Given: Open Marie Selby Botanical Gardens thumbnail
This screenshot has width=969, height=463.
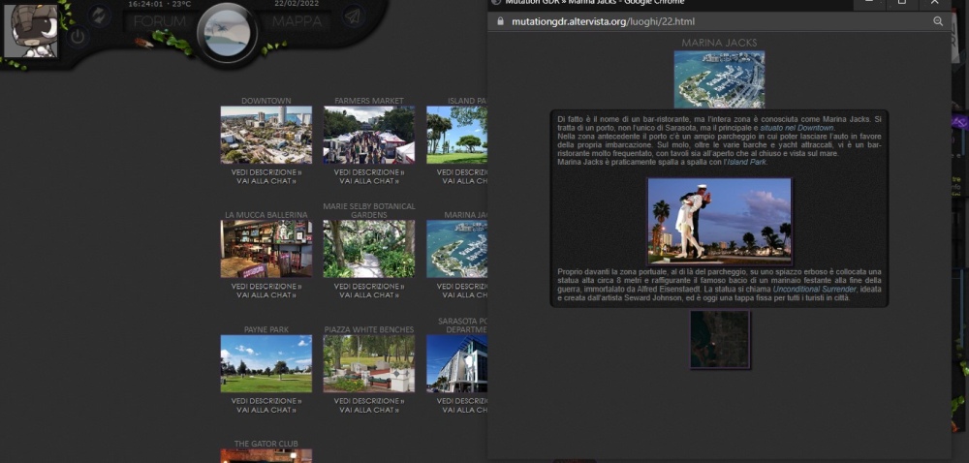Looking at the screenshot, I should click(x=369, y=249).
